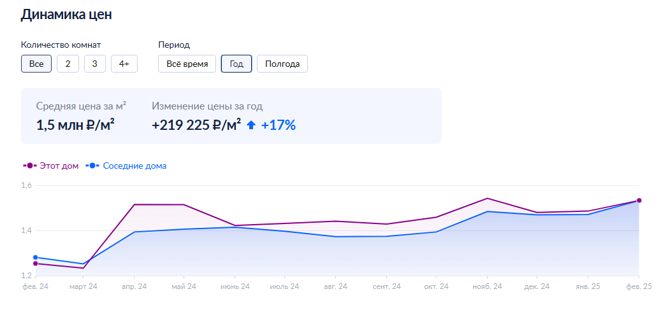661x317 pixels.
Task: Click the purple data point at фев. 25
Action: [639, 201]
